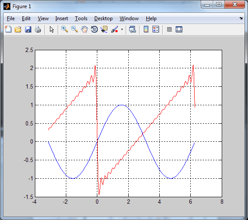Toggle the Data Cursor tool
The width and height of the screenshot is (248, 220).
click(104, 29)
